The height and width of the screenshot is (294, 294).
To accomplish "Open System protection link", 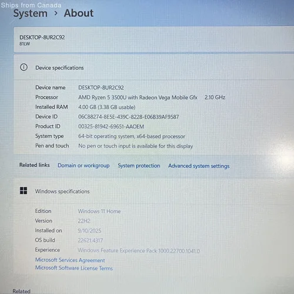I will click(139, 166).
